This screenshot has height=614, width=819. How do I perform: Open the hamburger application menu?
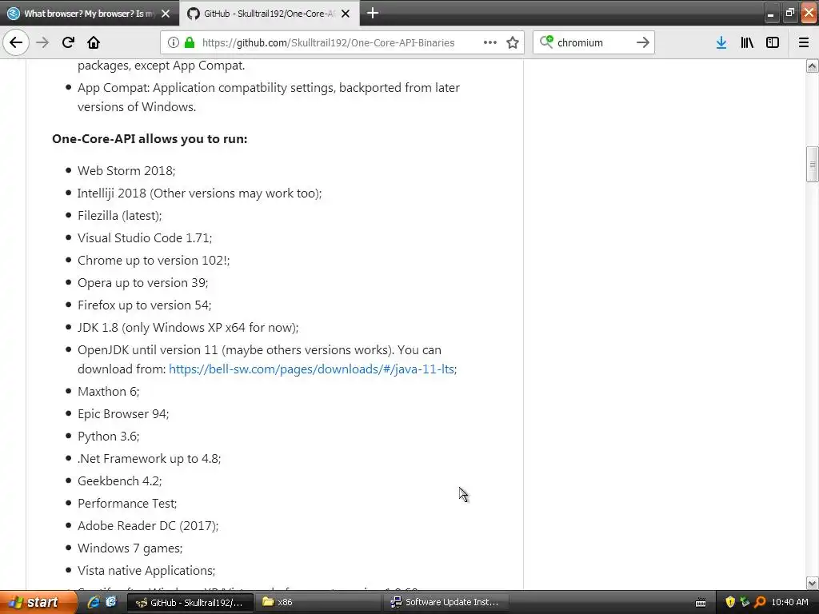click(x=804, y=42)
